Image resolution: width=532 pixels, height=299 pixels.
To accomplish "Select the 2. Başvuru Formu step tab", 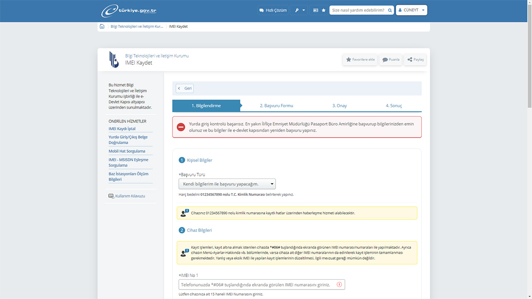I will pos(276,106).
